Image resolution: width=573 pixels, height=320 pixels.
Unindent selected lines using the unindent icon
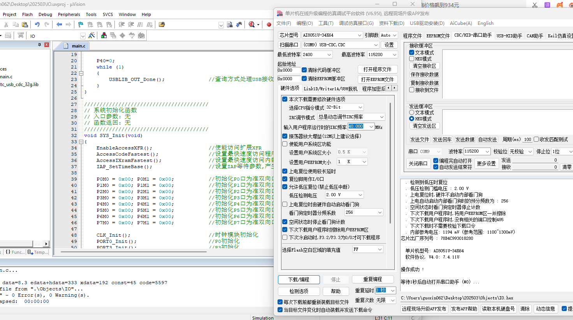click(131, 25)
